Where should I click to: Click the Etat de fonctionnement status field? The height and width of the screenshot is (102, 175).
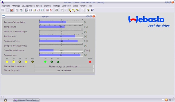pyautogui.click(x=64, y=66)
